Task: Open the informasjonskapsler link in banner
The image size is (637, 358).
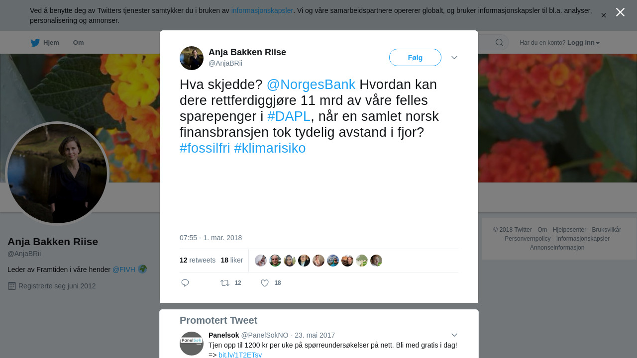Action: pos(262,10)
